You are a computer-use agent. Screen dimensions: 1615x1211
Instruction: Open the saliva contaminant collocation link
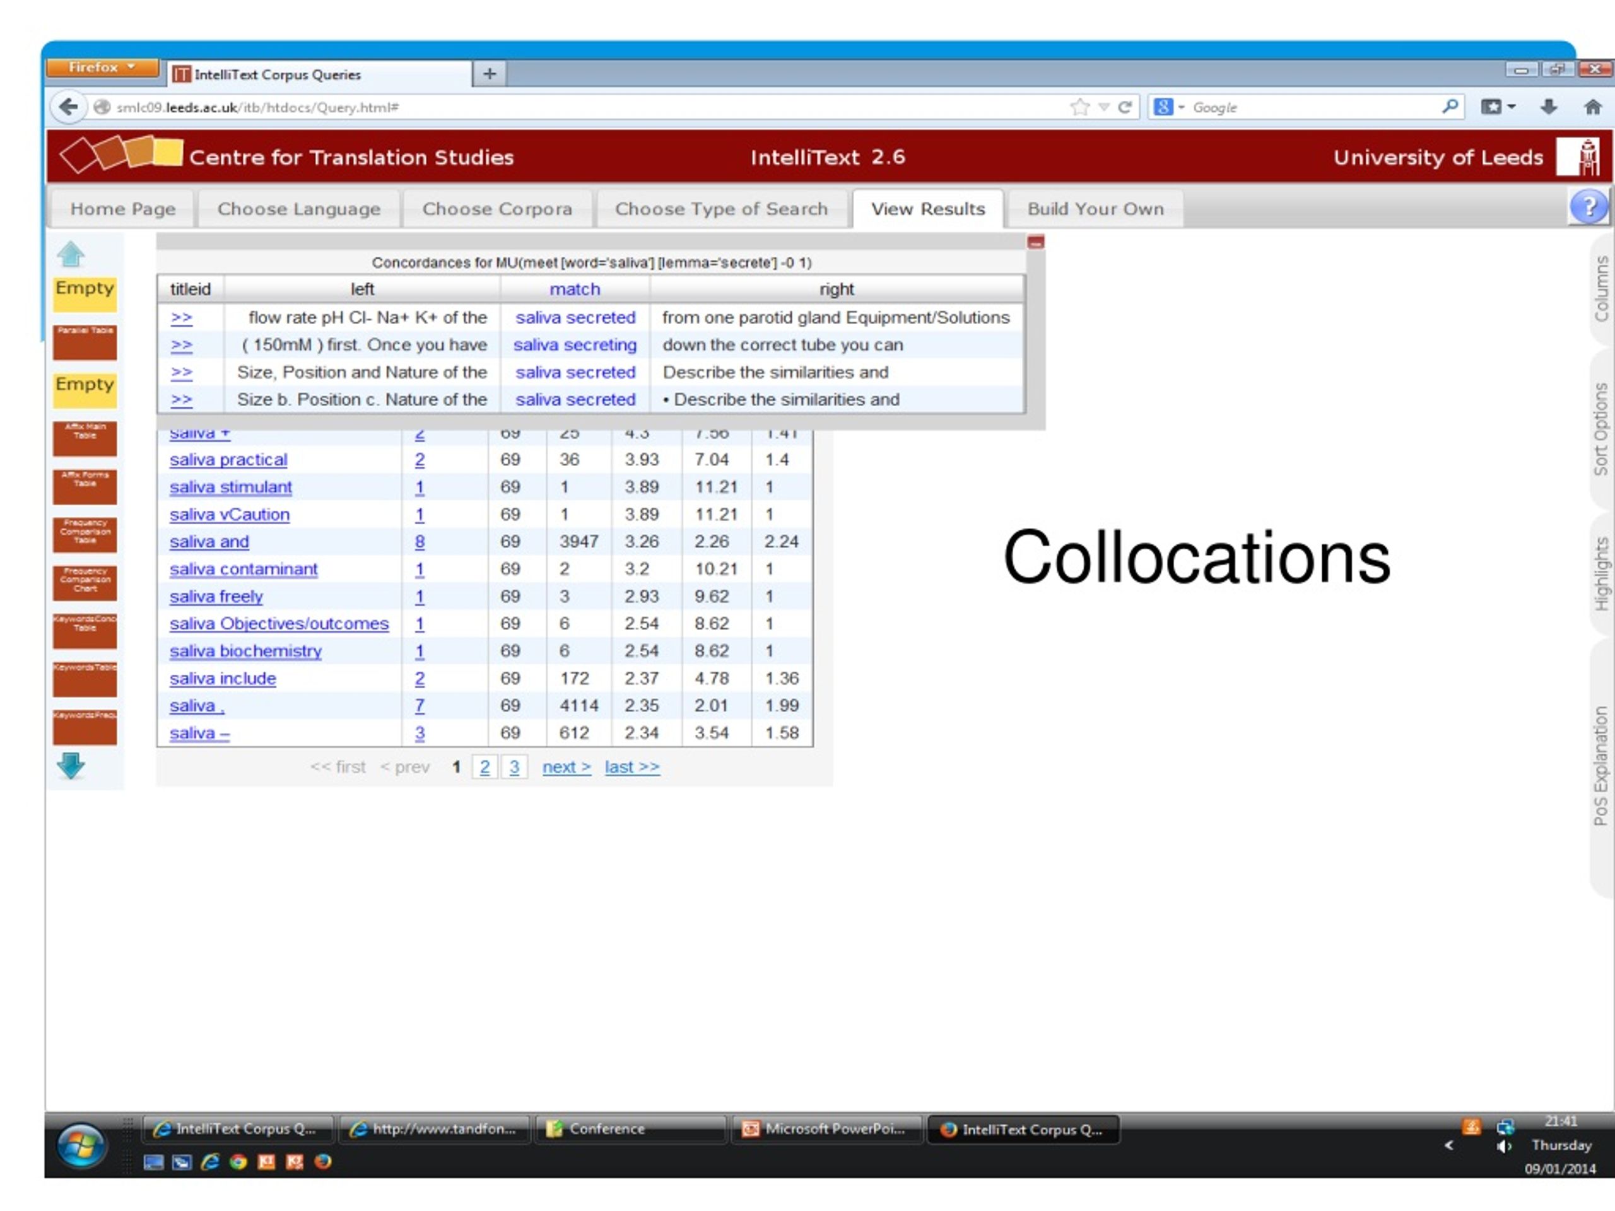pyautogui.click(x=243, y=569)
